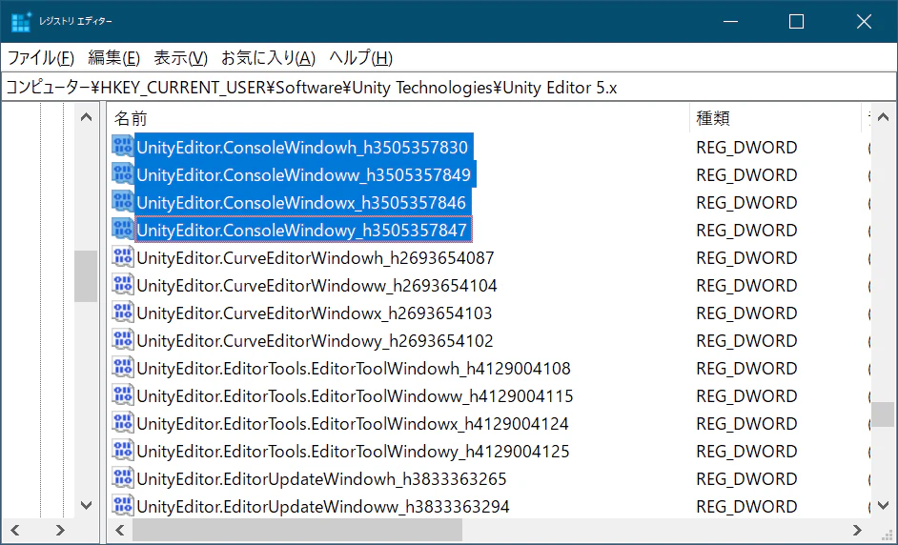
Task: Select UnityEditor.CurveEditorWindoww_h2693654104 value name
Action: pyautogui.click(x=316, y=285)
